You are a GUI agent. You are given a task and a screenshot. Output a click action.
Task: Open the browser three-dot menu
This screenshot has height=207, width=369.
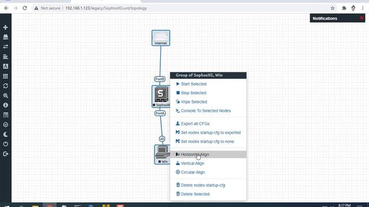pos(363,8)
